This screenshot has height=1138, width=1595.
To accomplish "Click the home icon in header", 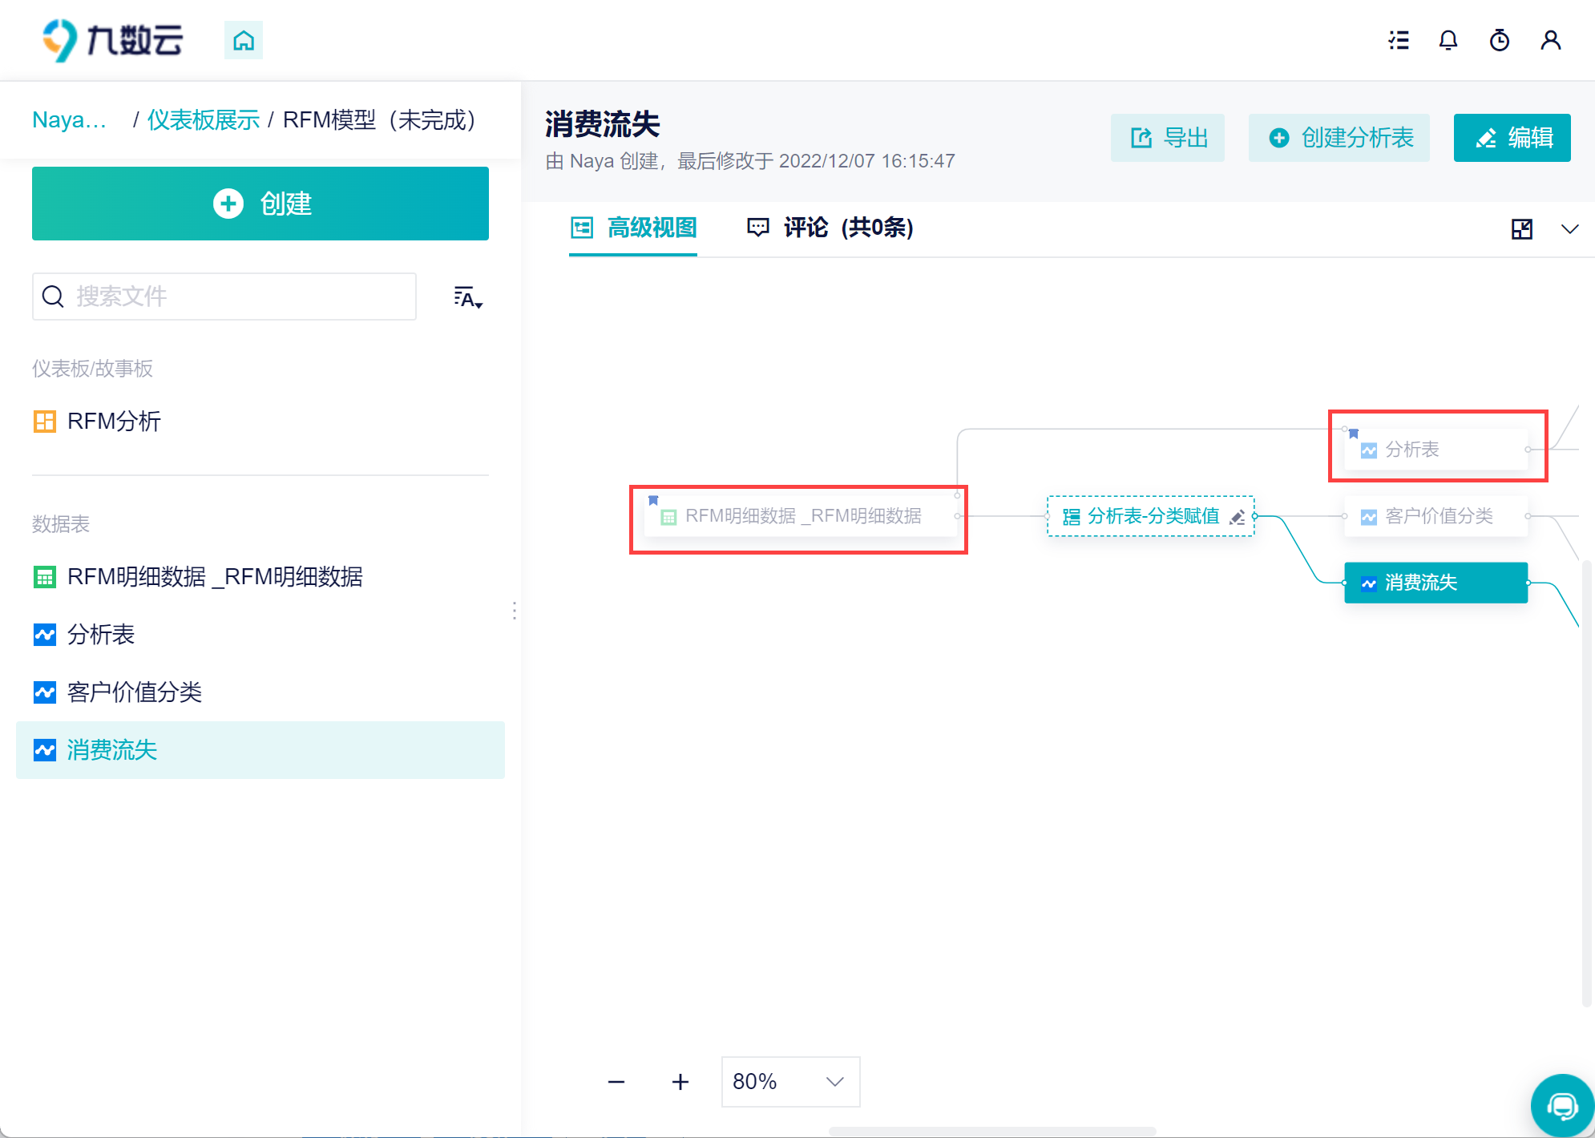I will (244, 40).
